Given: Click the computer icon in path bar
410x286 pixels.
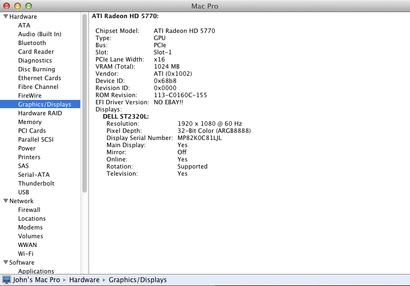Looking at the screenshot, I should coord(6,280).
